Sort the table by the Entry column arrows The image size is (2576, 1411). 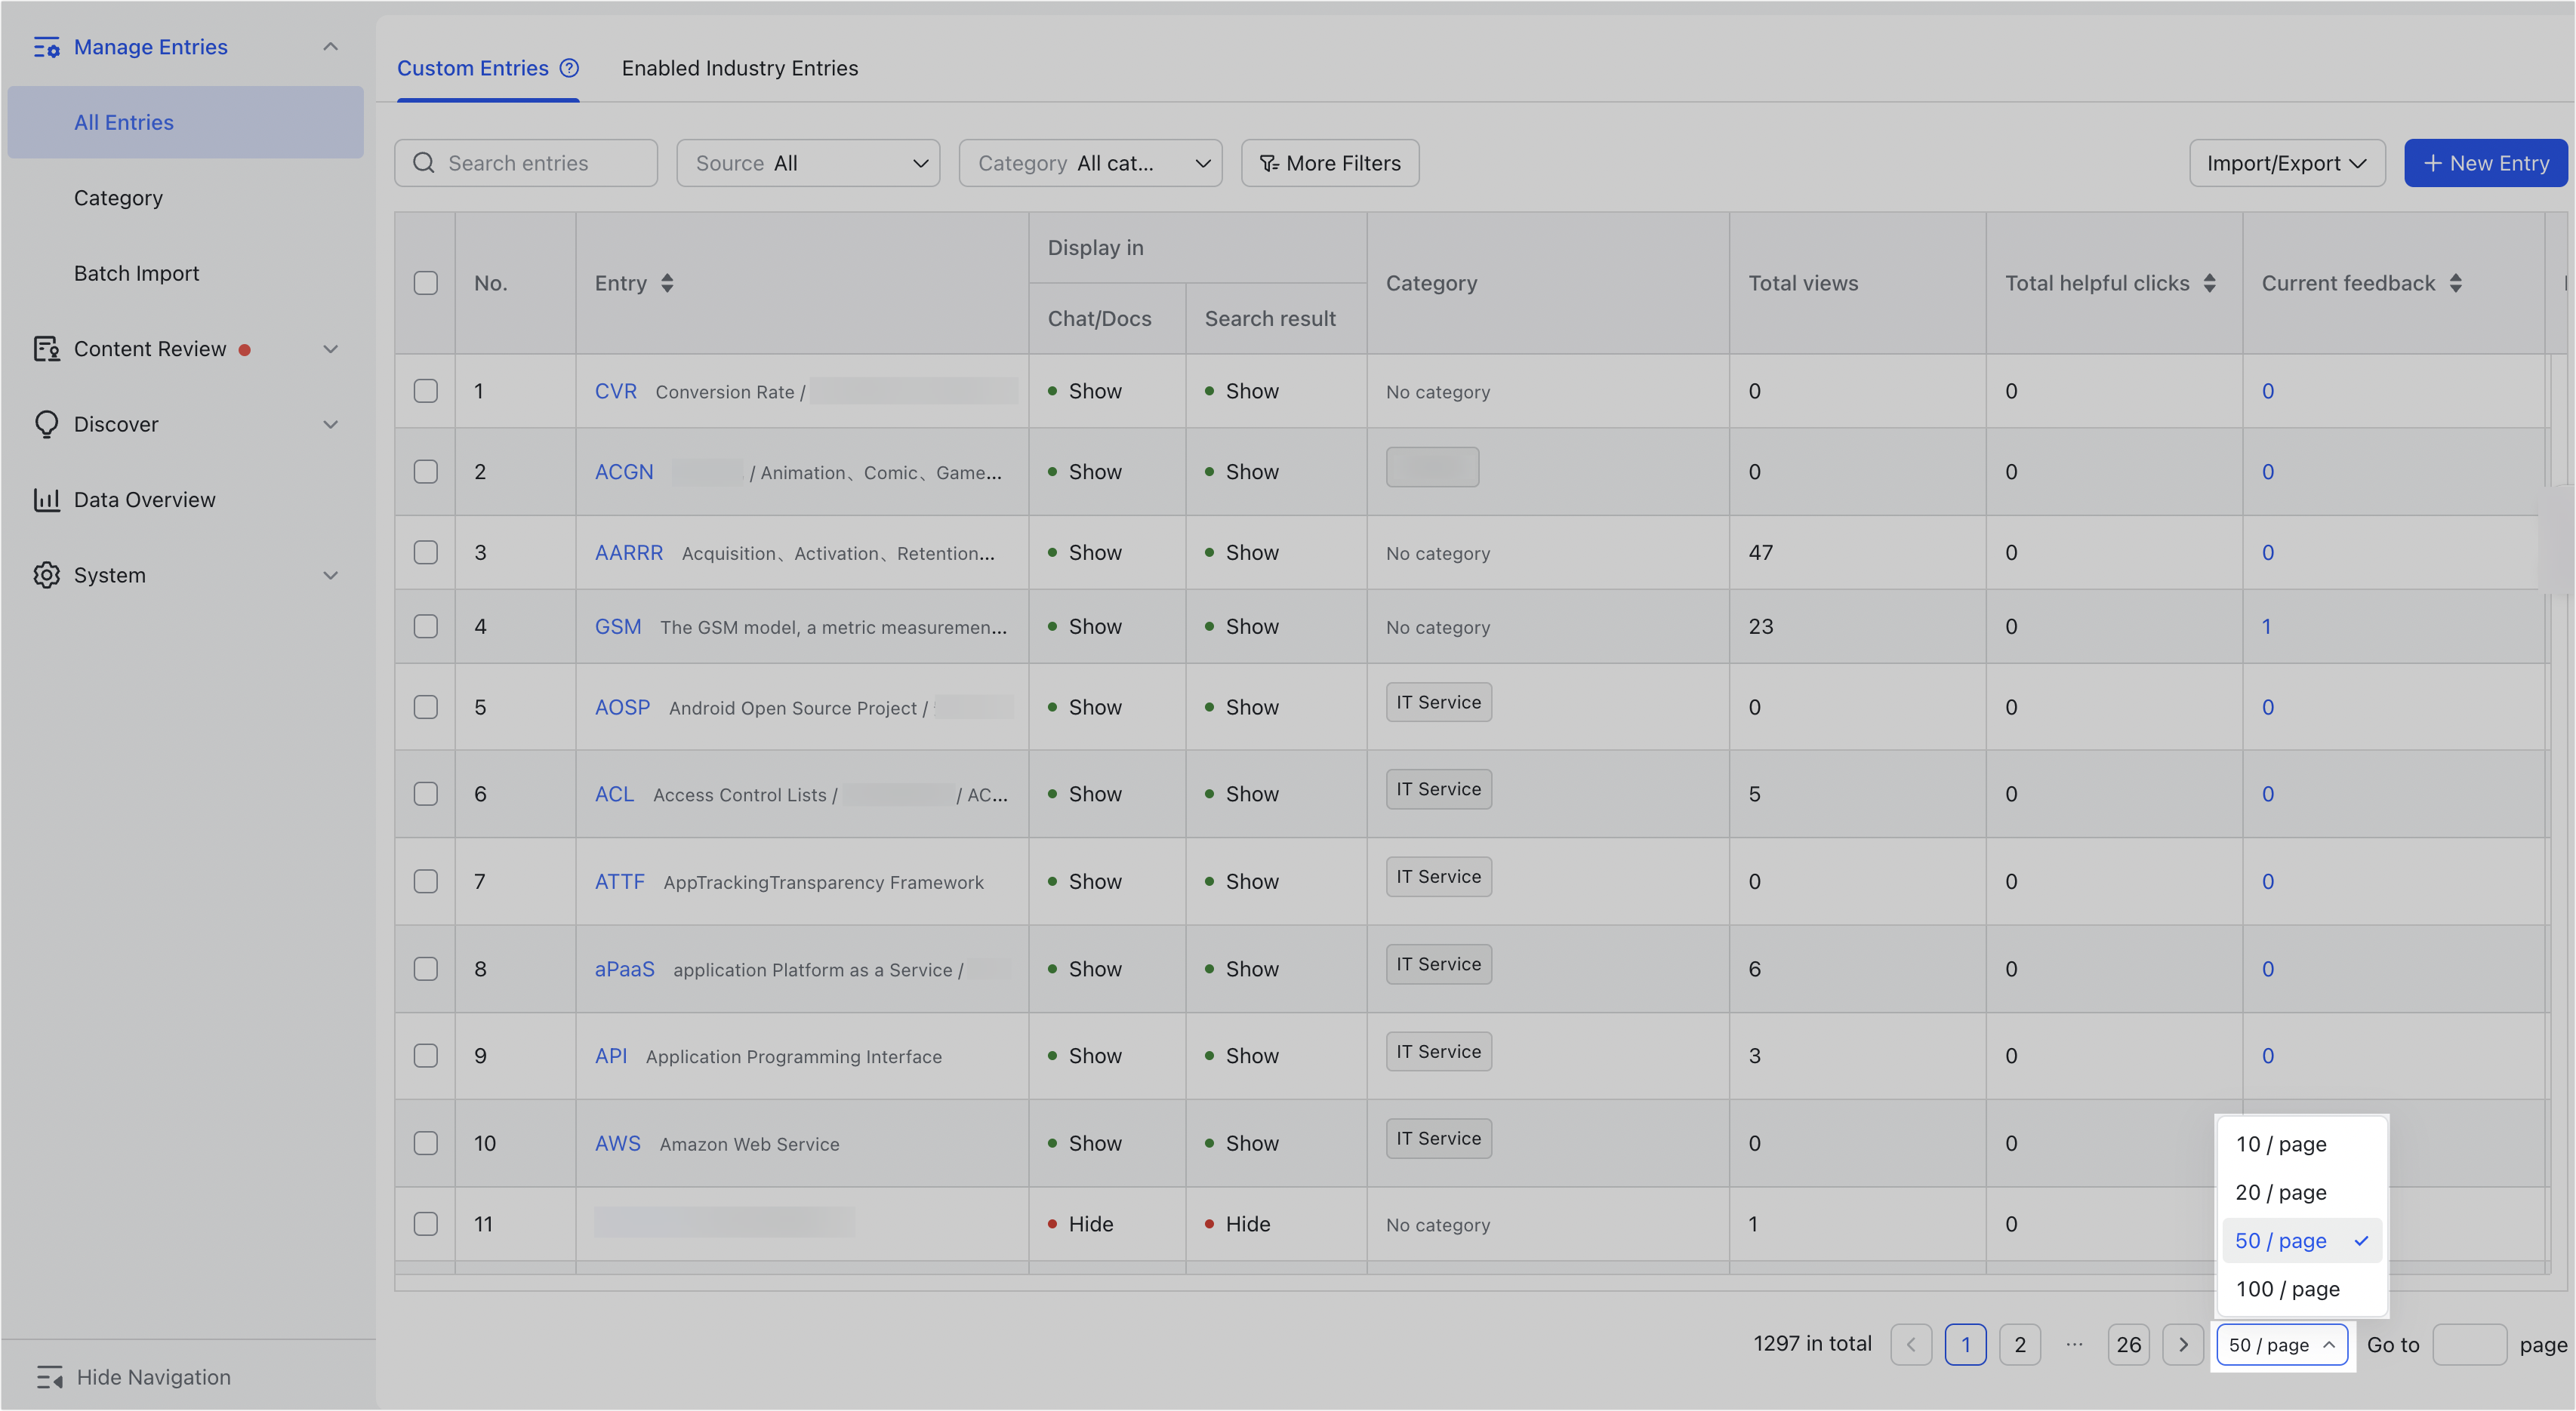coord(667,283)
